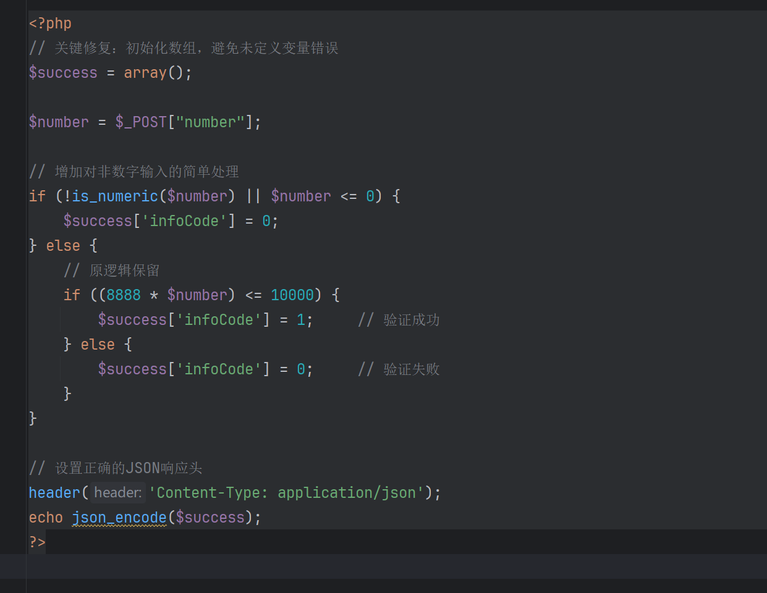Click the 'Content-Type: application/json' string
Image resolution: width=767 pixels, height=593 pixels.
pyautogui.click(x=286, y=493)
